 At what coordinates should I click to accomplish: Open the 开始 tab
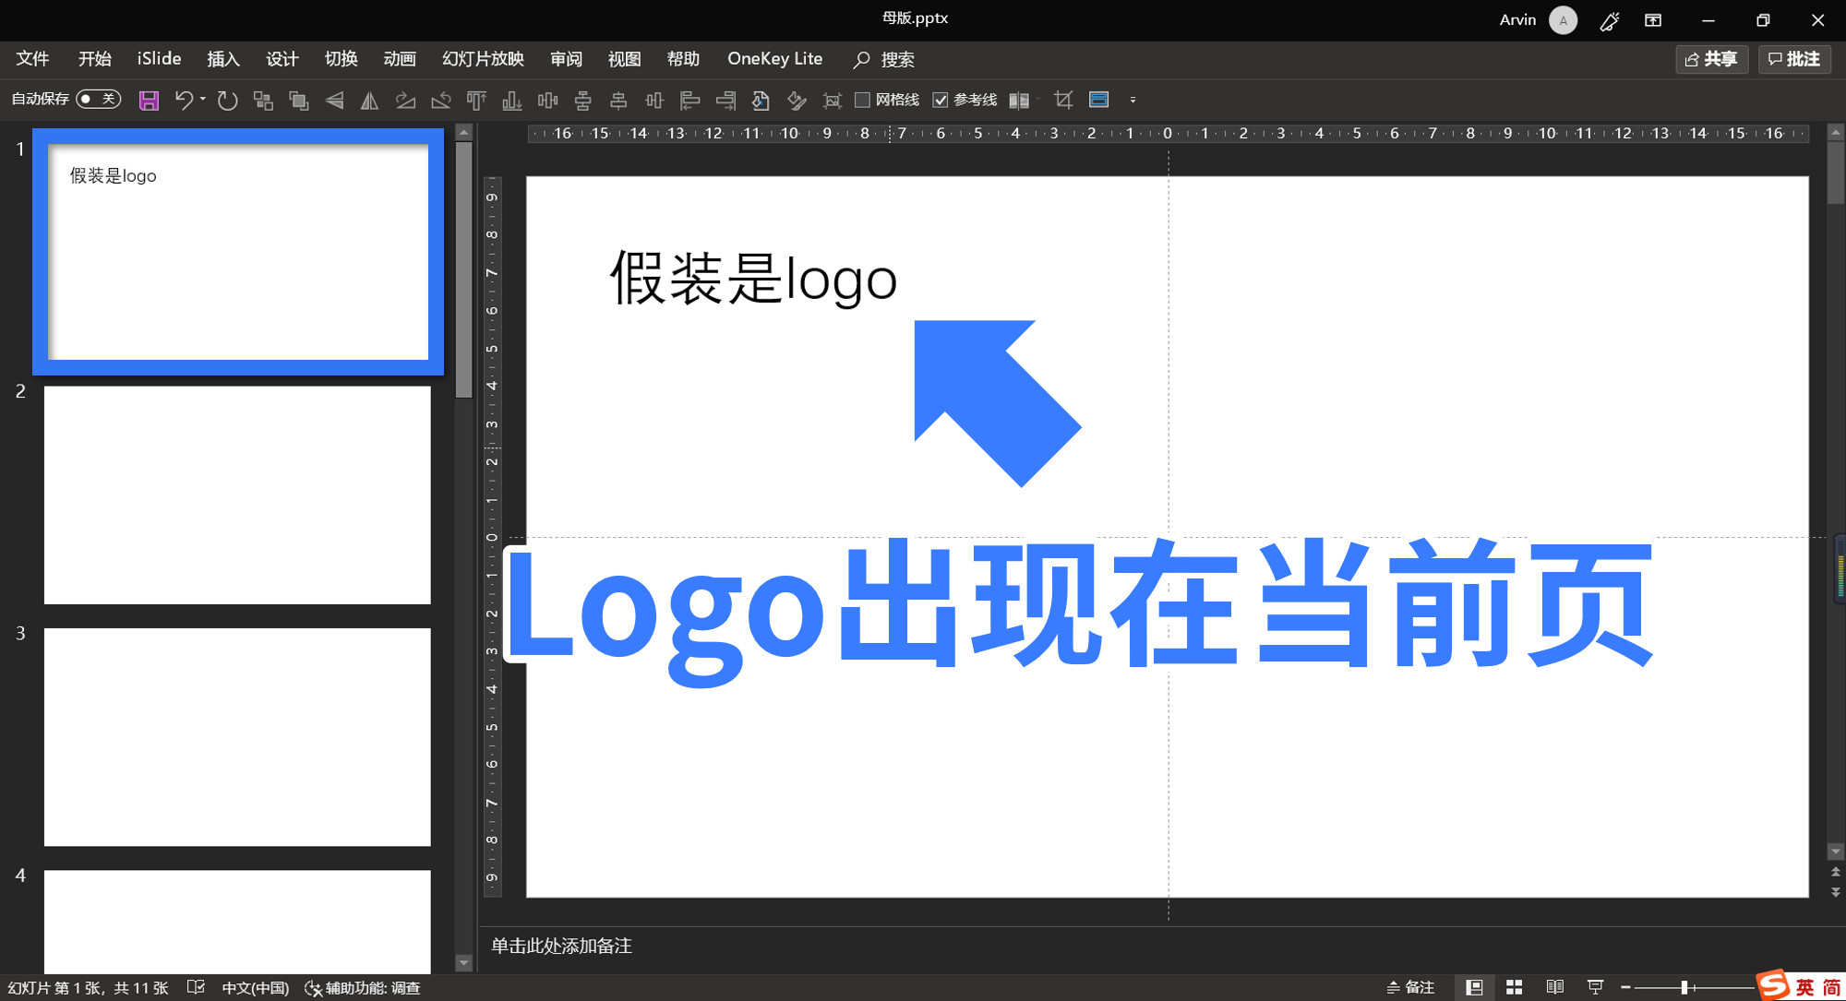(x=95, y=59)
